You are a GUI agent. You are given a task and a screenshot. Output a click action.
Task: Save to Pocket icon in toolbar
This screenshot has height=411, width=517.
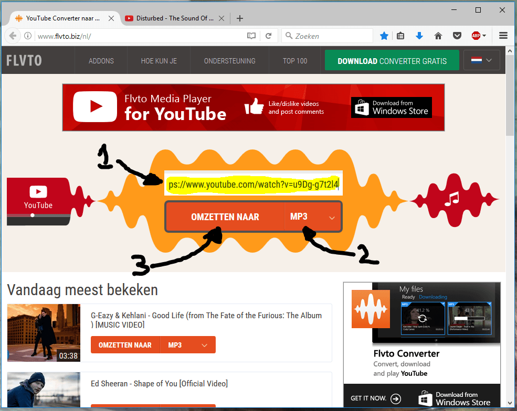[x=457, y=36]
